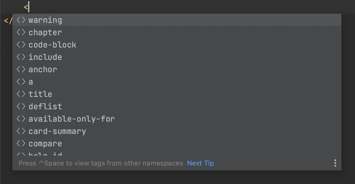
Task: Select the "code-block" tag suggestion
Action: coord(52,44)
